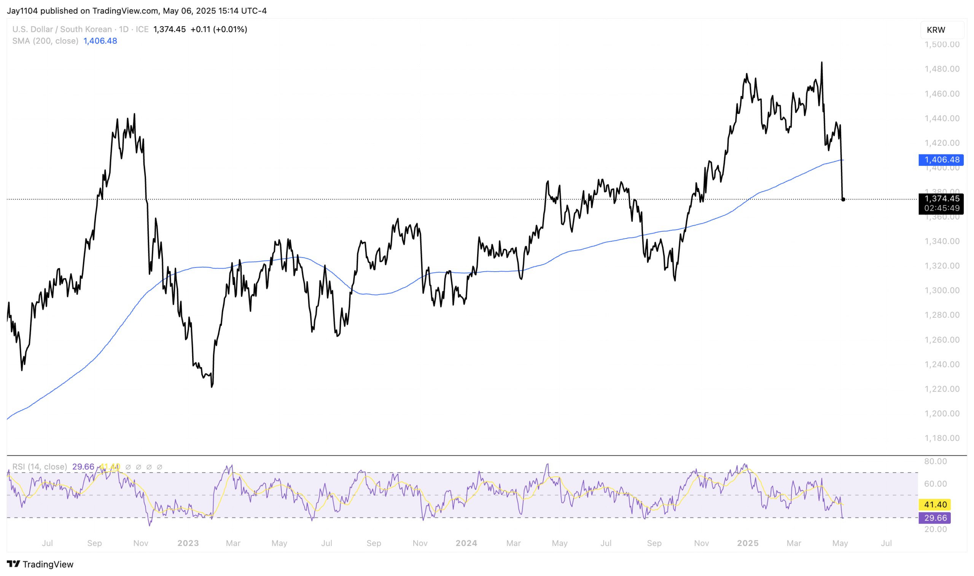Click the 1,300.00 price axis label

[x=942, y=290]
